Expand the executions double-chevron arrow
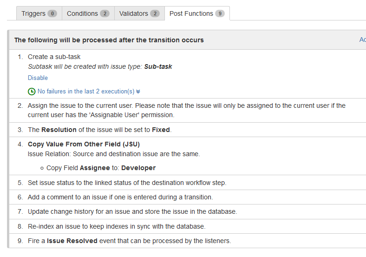 (138, 92)
